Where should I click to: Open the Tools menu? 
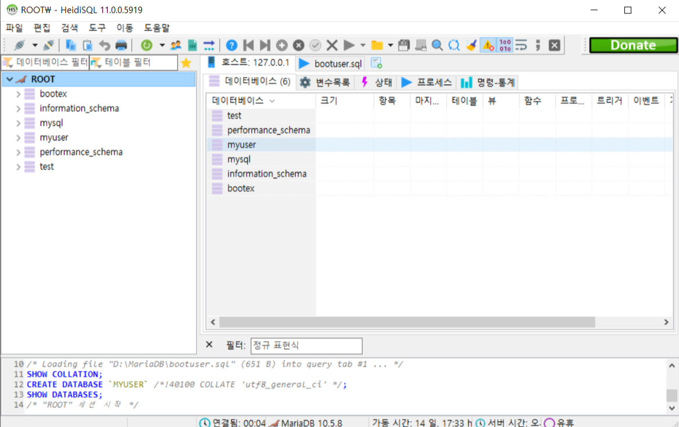coord(98,28)
